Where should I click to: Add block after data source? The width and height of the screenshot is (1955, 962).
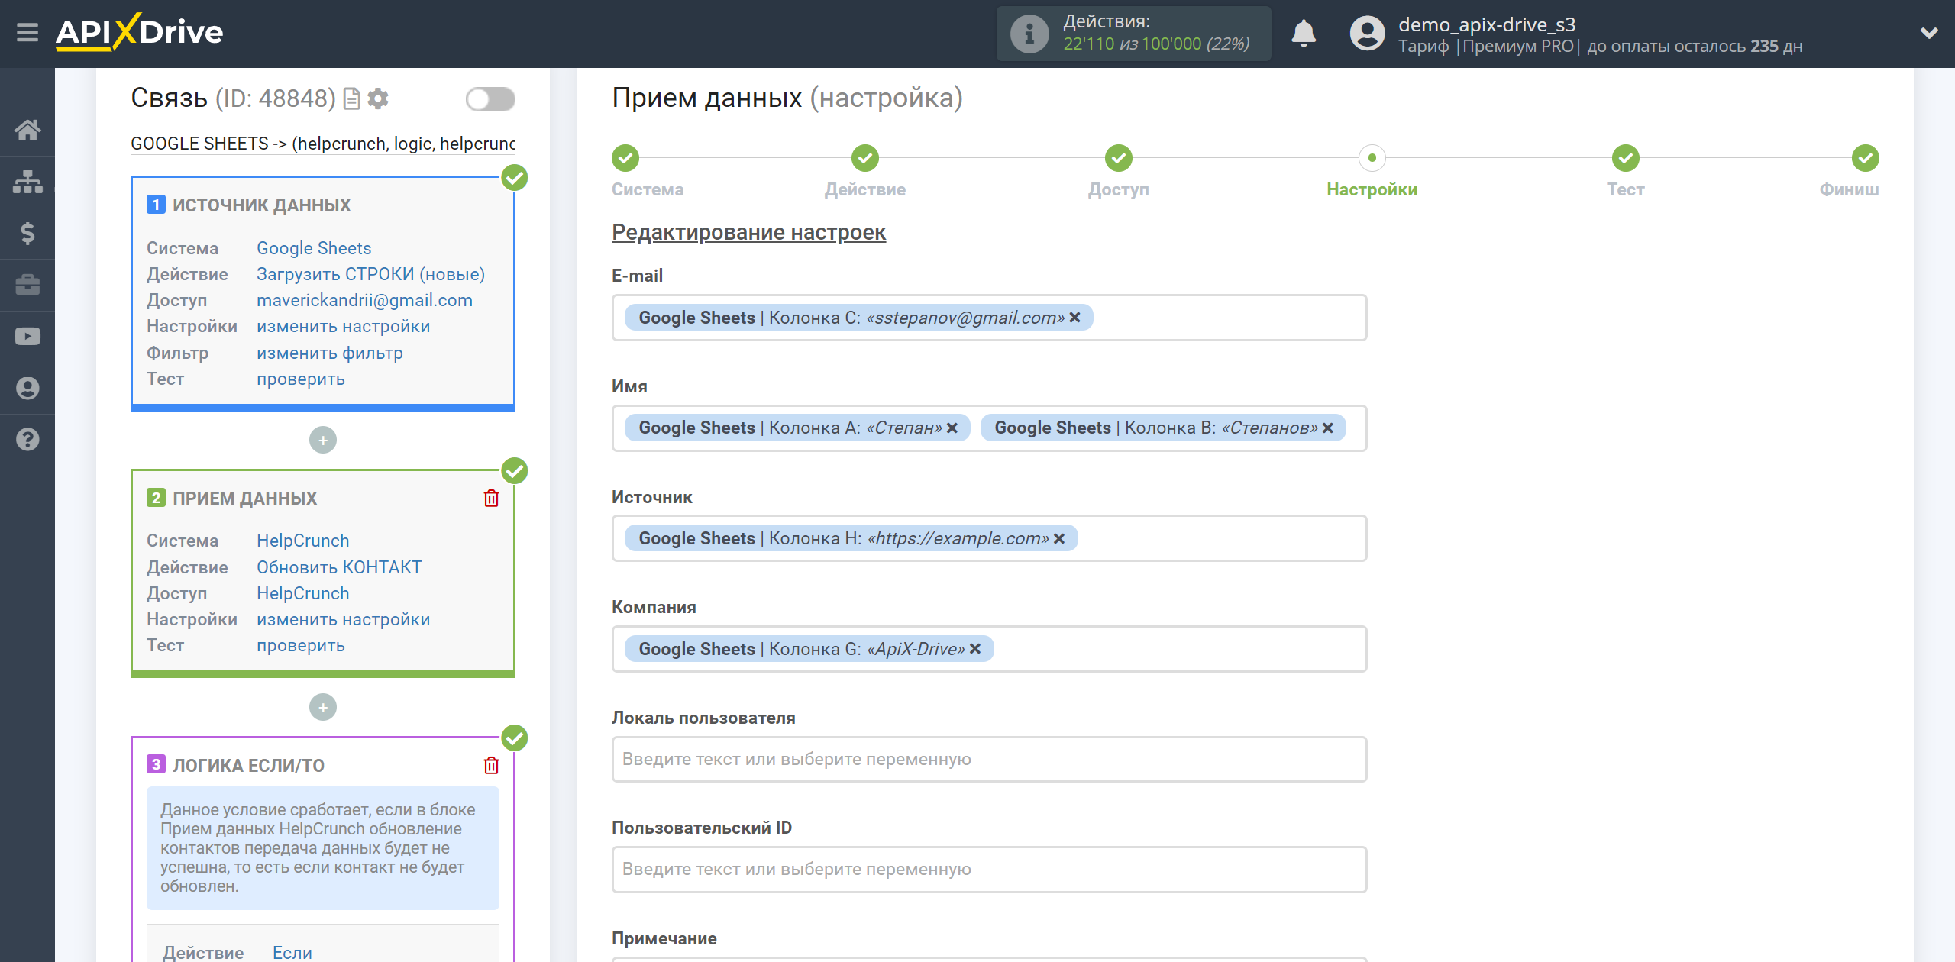[323, 440]
